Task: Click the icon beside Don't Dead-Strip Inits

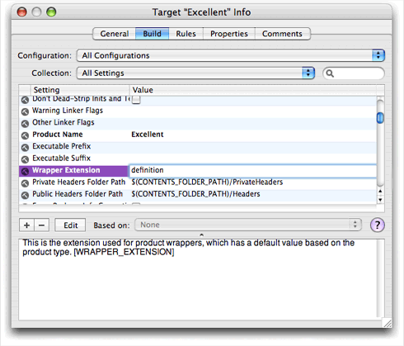Action: coord(25,100)
